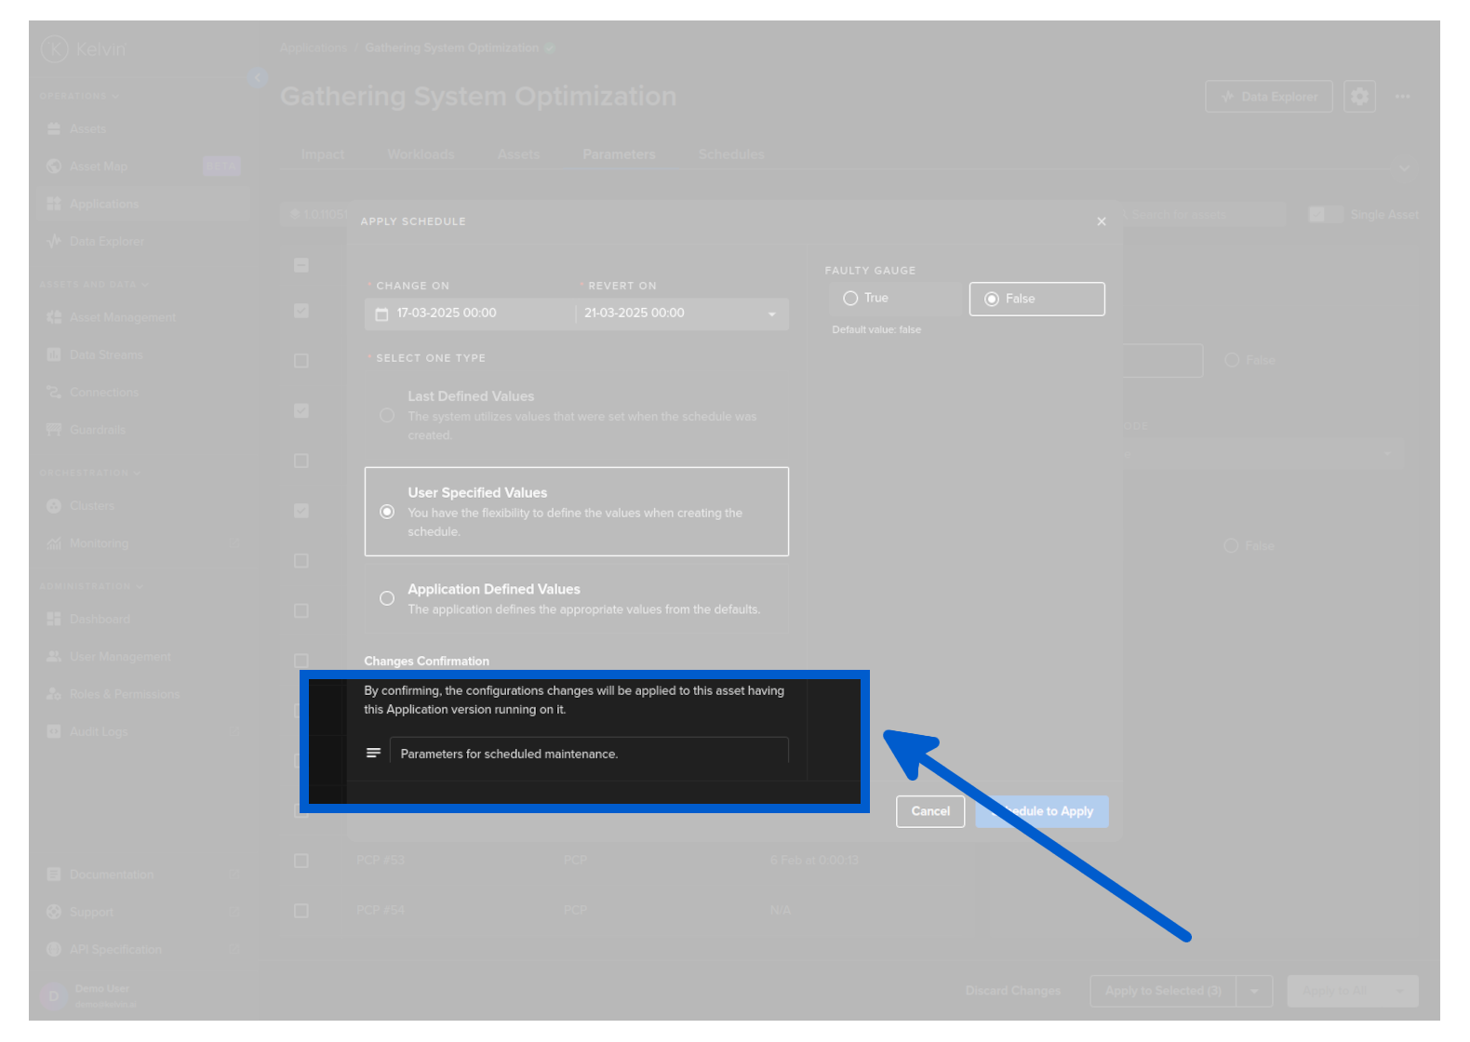The image size is (1470, 1042).
Task: Click the Schedule to Apply button
Action: [x=1042, y=811]
